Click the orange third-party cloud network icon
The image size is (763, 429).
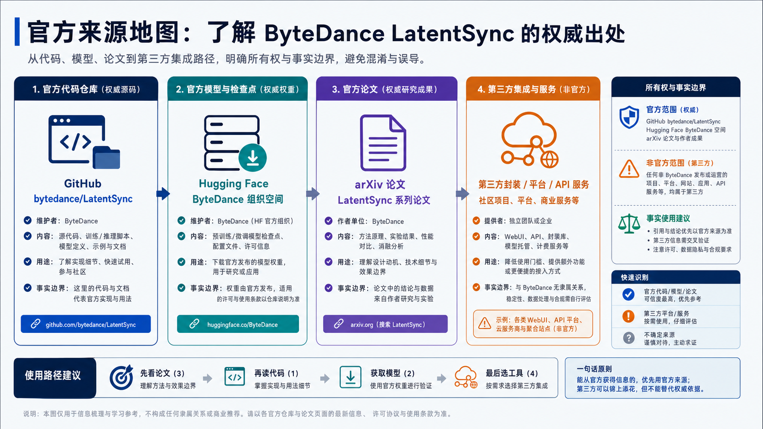[x=529, y=140]
